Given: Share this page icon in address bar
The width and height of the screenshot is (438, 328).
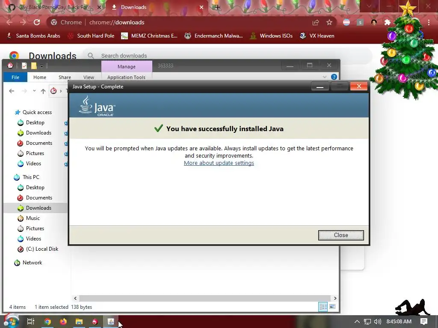Looking at the screenshot, I should click(x=316, y=22).
